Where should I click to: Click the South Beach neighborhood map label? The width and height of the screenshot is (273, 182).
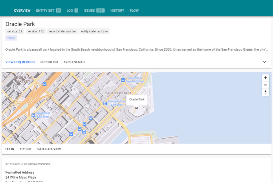(x=118, y=93)
